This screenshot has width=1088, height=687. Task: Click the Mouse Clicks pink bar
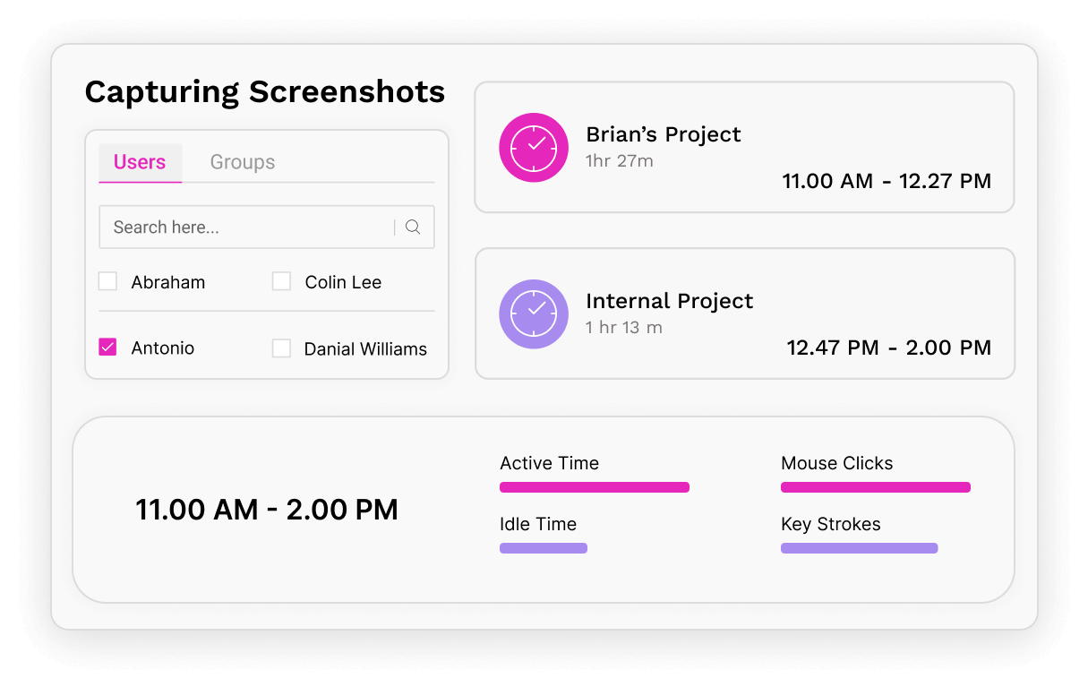875,486
